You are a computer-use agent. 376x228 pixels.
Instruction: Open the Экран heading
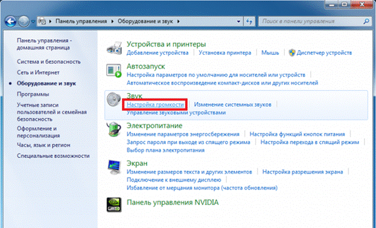tap(137, 163)
